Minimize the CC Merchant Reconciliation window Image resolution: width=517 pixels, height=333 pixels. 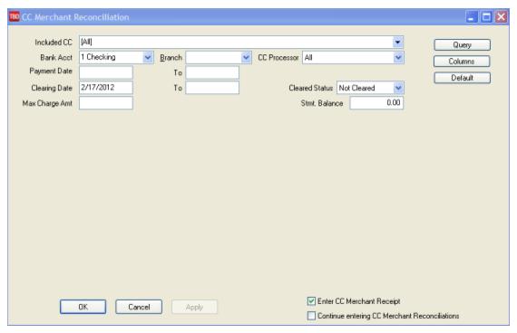point(471,17)
